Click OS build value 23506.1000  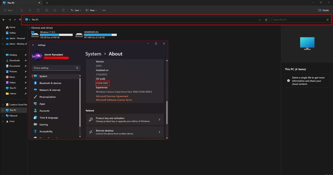(102, 83)
